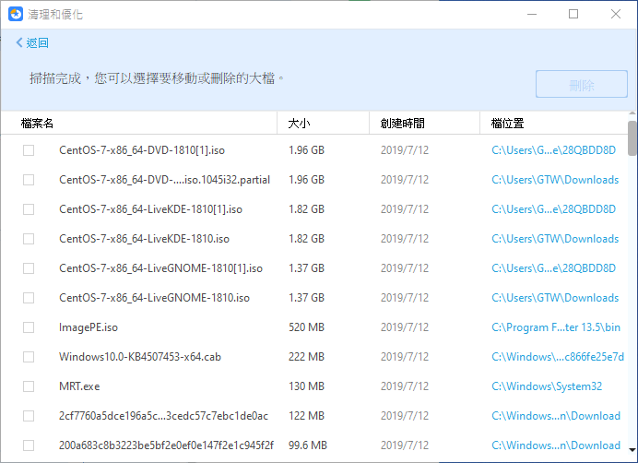Open location link for CentOS-7-x86_64-LiveKDE-1810.iso
638x463 pixels.
point(555,239)
